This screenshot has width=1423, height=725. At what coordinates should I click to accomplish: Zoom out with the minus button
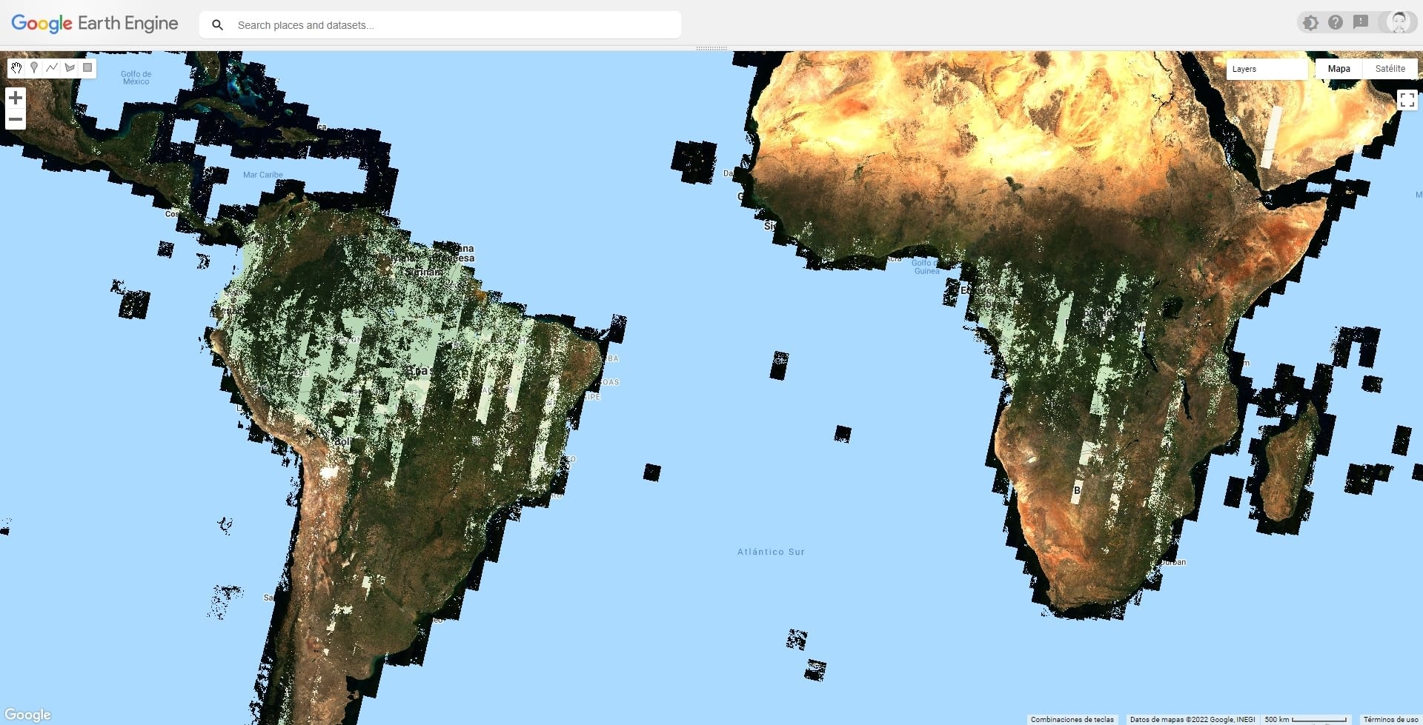click(x=16, y=119)
